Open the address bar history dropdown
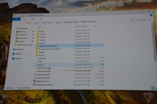Image resolution: width=157 pixels, height=104 pixels. 130,20
